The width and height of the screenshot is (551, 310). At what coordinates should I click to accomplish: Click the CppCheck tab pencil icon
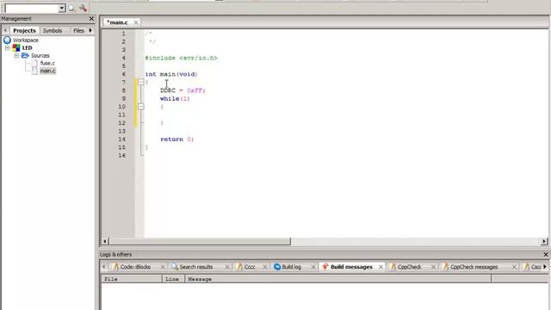click(393, 267)
